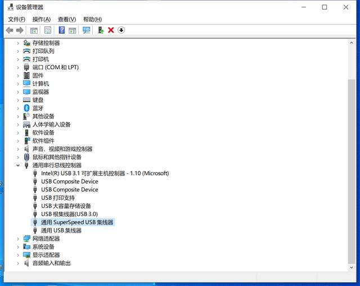
Task: Toggle the action pane toolbar icon
Action: pyautogui.click(x=73, y=30)
